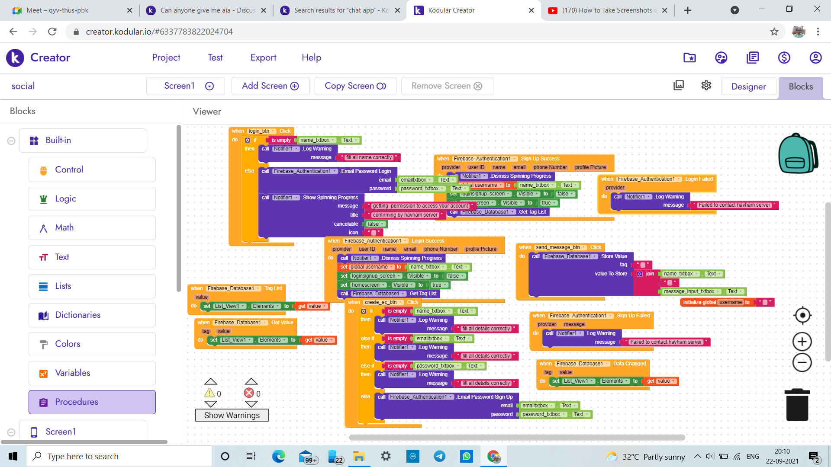Zoom in the blocks workspace

(802, 342)
